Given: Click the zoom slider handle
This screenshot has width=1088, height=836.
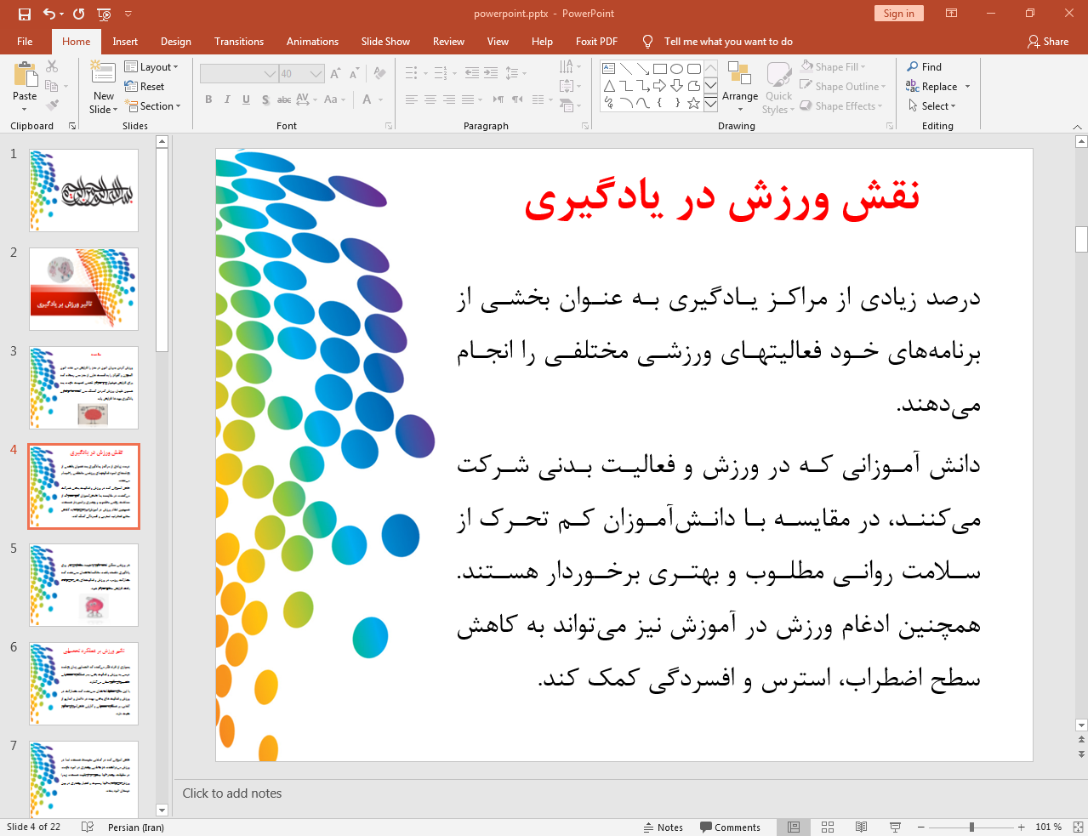Looking at the screenshot, I should [971, 827].
